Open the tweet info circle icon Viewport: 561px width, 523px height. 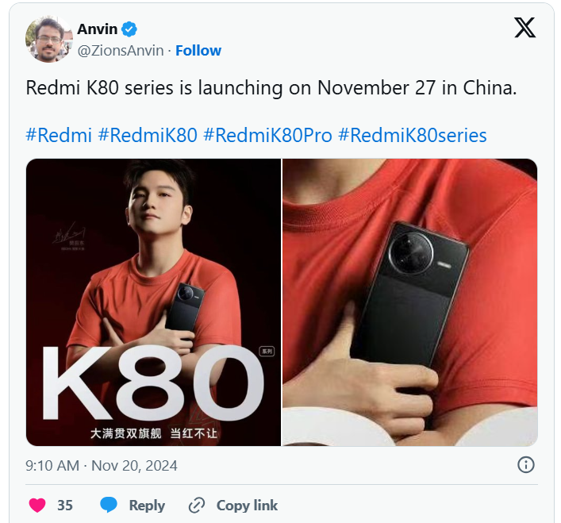525,465
